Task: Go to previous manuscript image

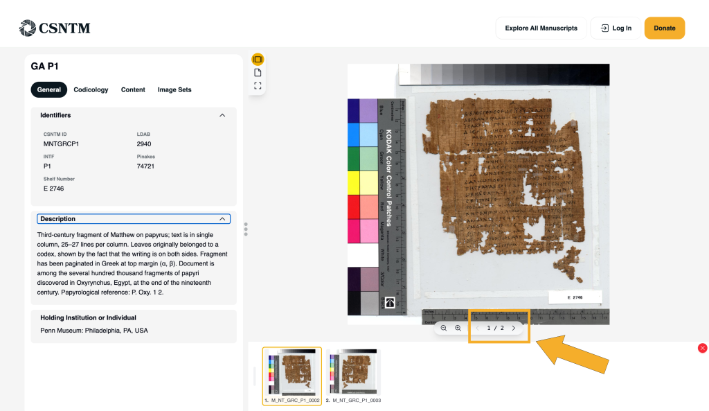Action: (x=477, y=328)
